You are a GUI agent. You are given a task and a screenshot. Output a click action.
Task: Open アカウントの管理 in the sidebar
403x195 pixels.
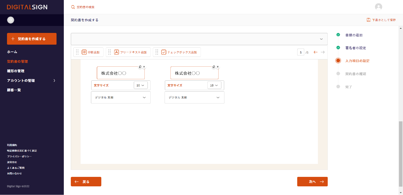coord(21,81)
